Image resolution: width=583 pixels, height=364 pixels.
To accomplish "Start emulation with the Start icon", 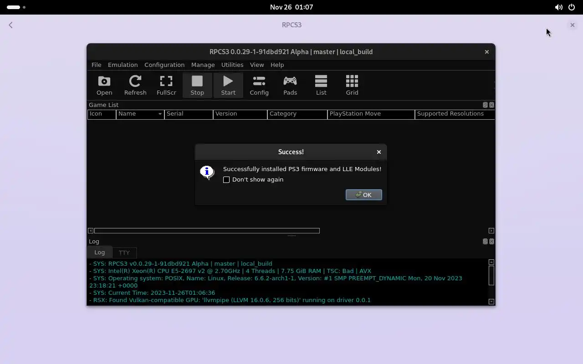I will [228, 86].
